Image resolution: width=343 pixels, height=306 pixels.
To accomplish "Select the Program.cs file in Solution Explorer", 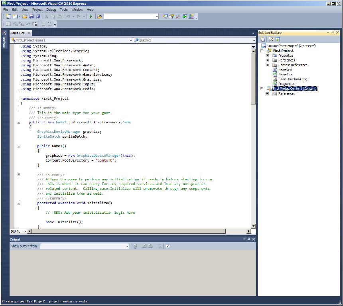I will pos(286,84).
